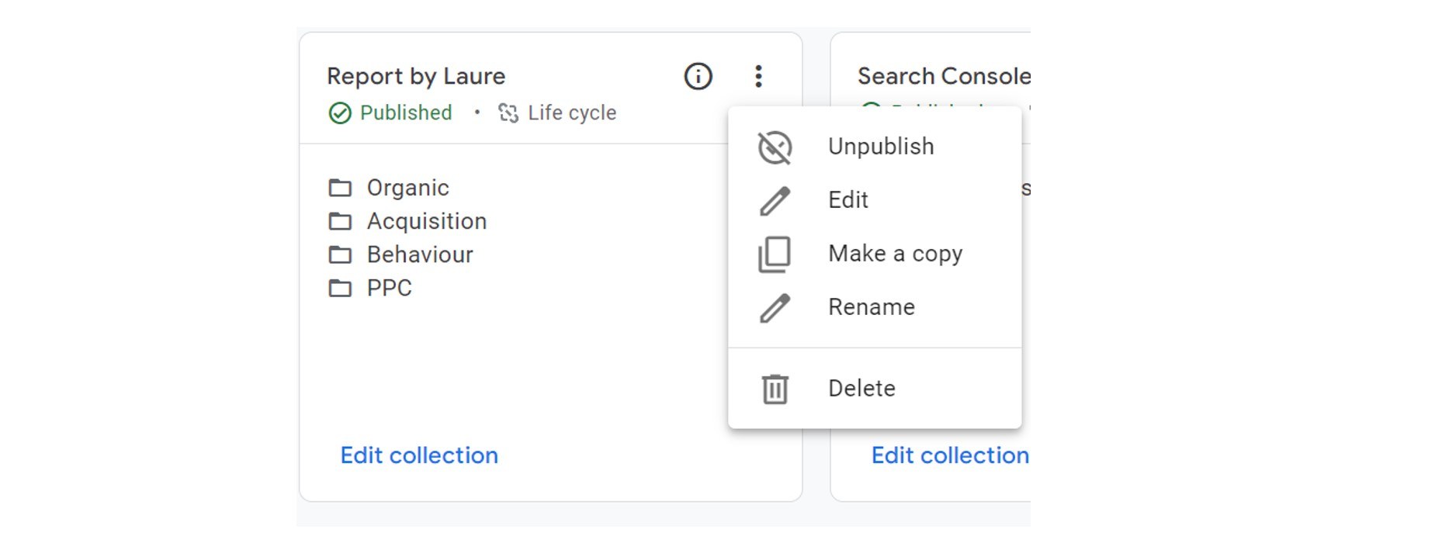Select Edit in the context menu
The image size is (1456, 550).
[875, 200]
